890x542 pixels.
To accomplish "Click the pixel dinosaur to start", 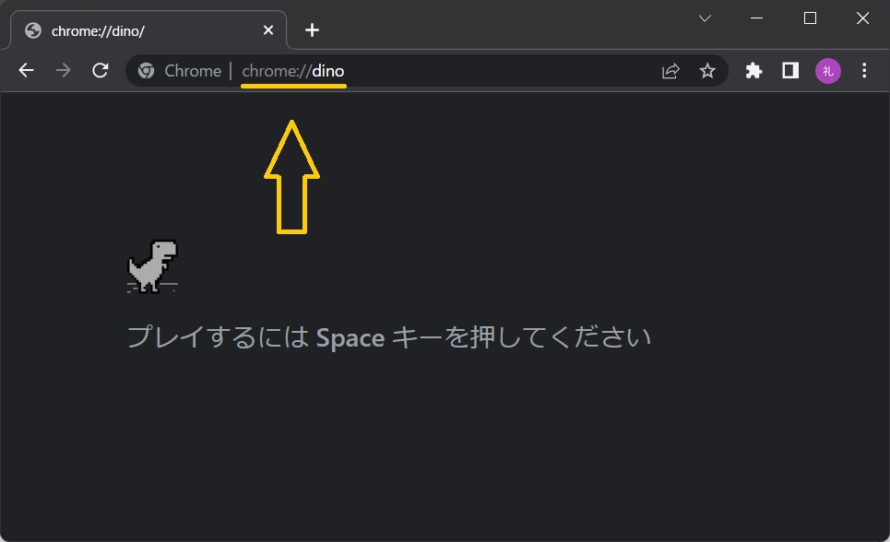I will click(x=153, y=266).
